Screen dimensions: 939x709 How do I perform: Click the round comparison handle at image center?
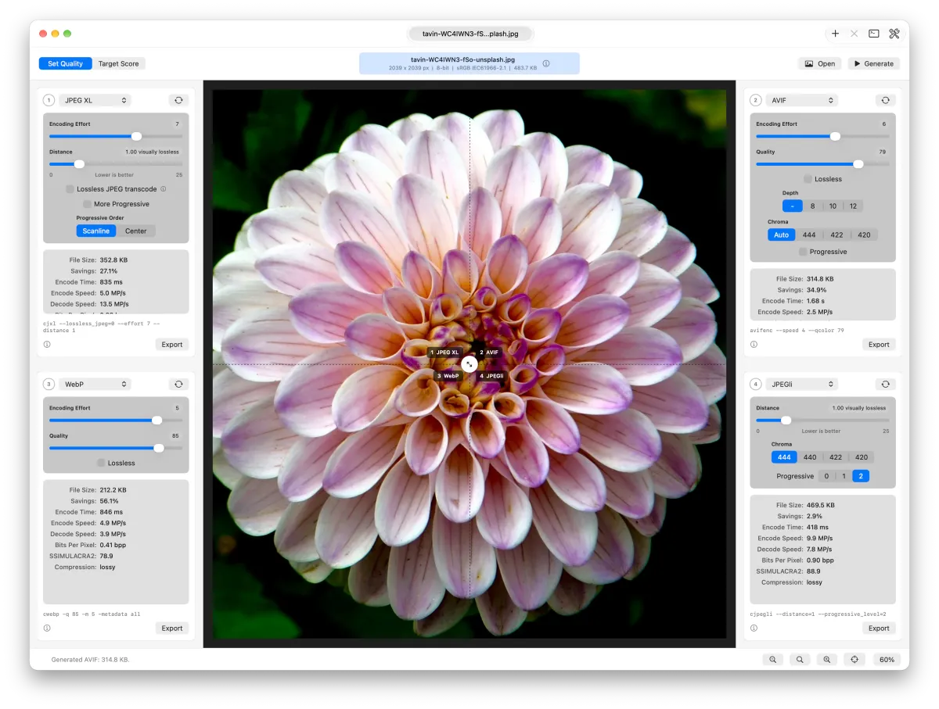[x=469, y=363]
